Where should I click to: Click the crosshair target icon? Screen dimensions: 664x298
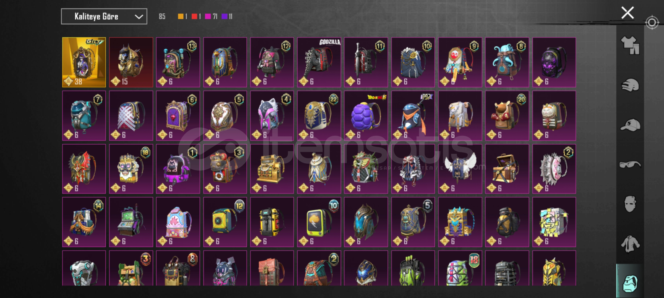pyautogui.click(x=652, y=22)
